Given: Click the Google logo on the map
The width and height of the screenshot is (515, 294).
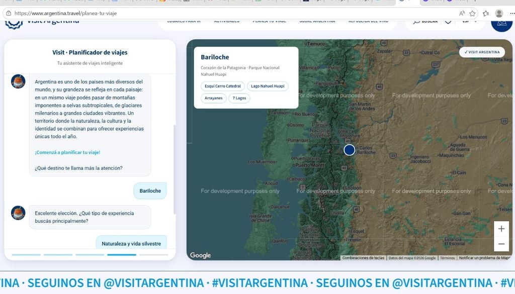Looking at the screenshot, I should tap(200, 255).
